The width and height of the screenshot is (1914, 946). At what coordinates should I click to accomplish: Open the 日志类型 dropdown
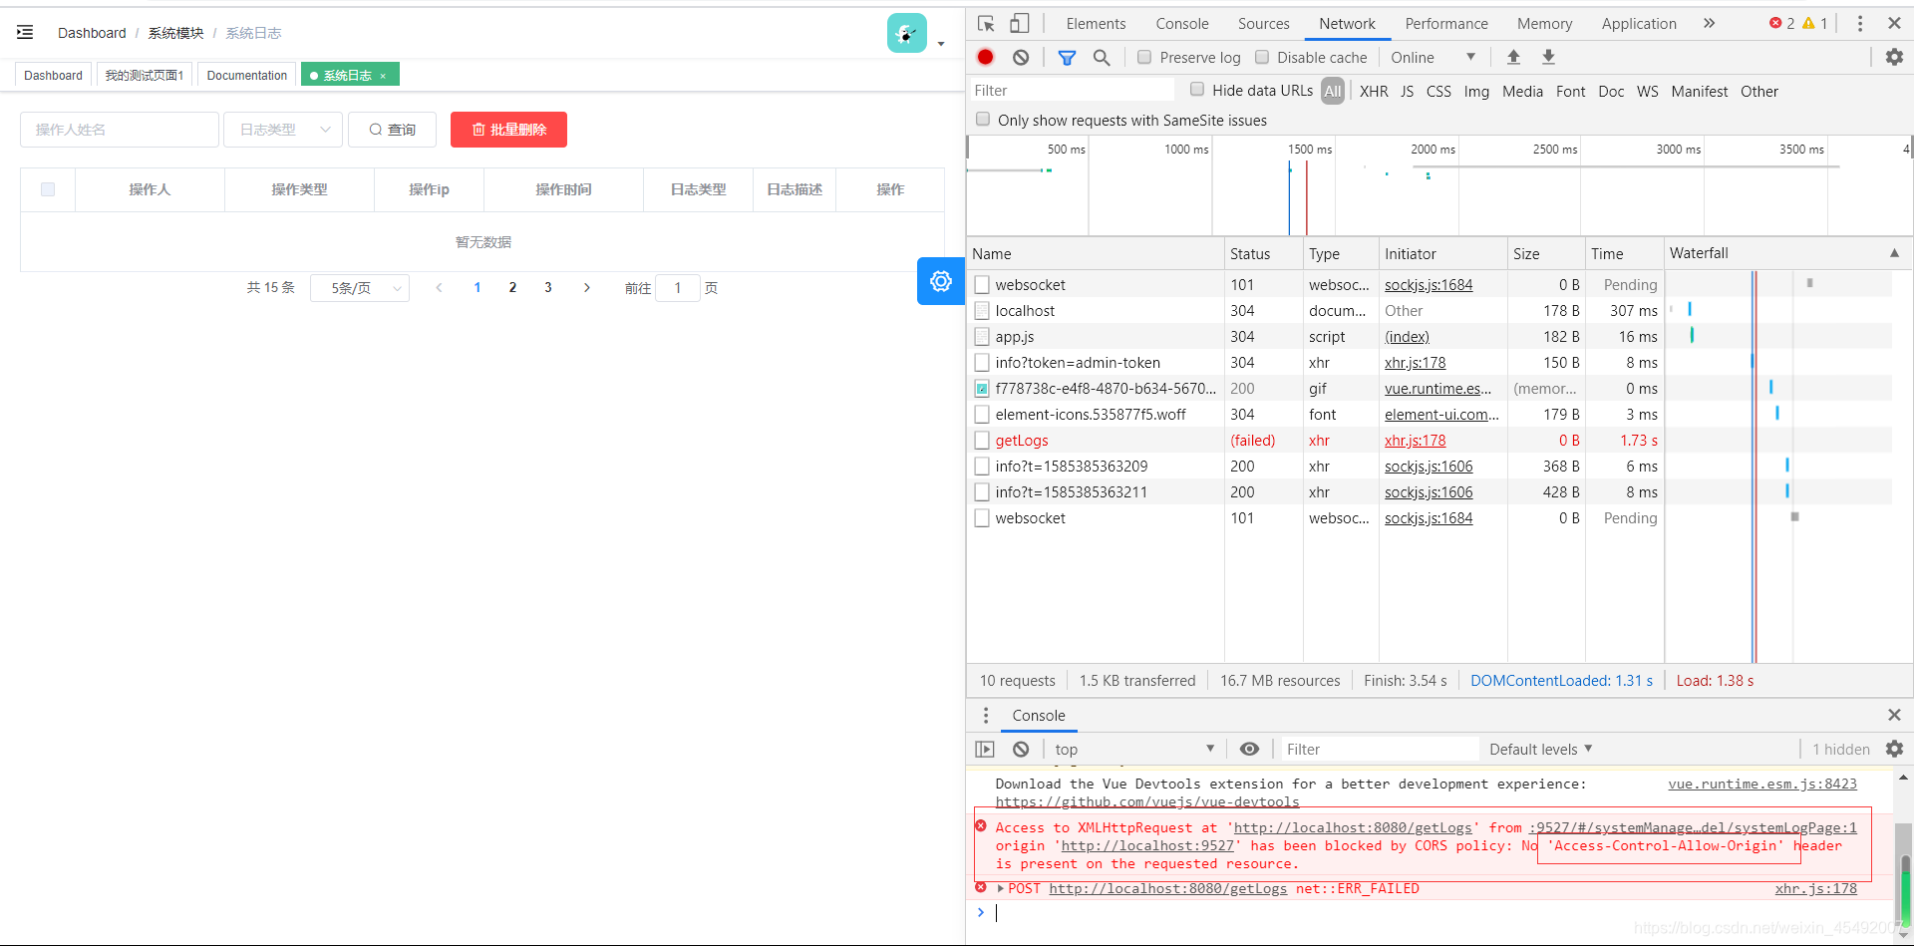[x=283, y=130]
